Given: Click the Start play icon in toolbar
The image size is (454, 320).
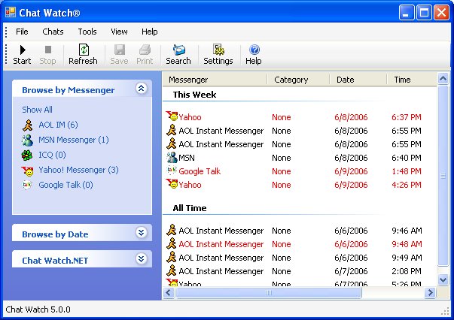Looking at the screenshot, I should (23, 50).
